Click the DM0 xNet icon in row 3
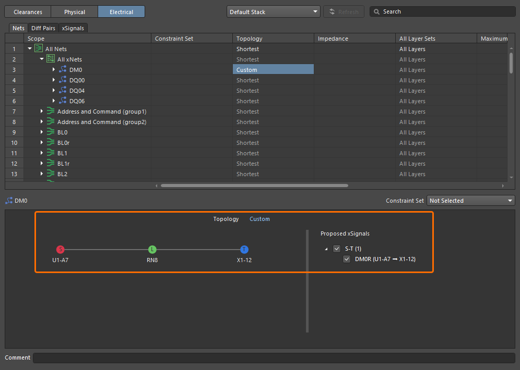The width and height of the screenshot is (520, 370). tap(63, 70)
